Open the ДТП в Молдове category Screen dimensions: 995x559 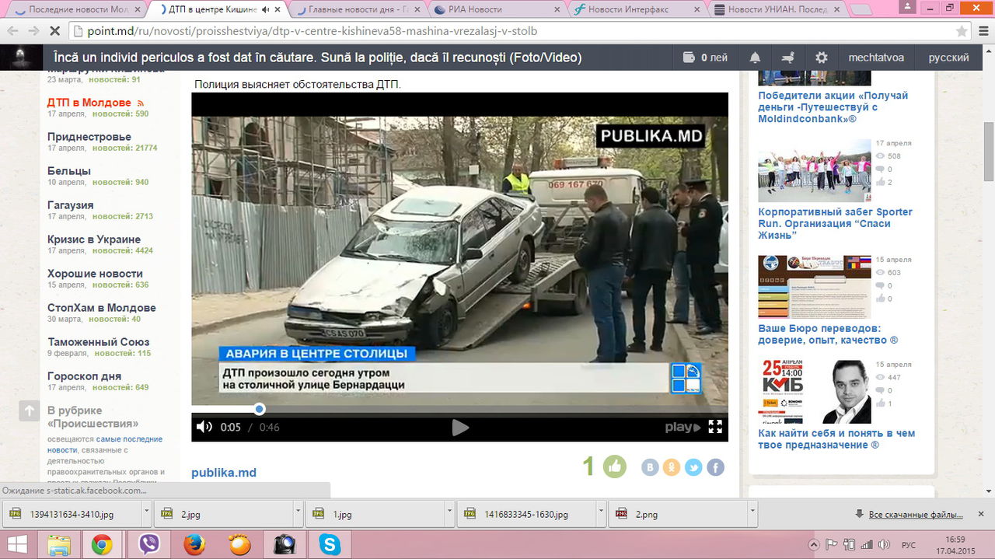pos(89,103)
